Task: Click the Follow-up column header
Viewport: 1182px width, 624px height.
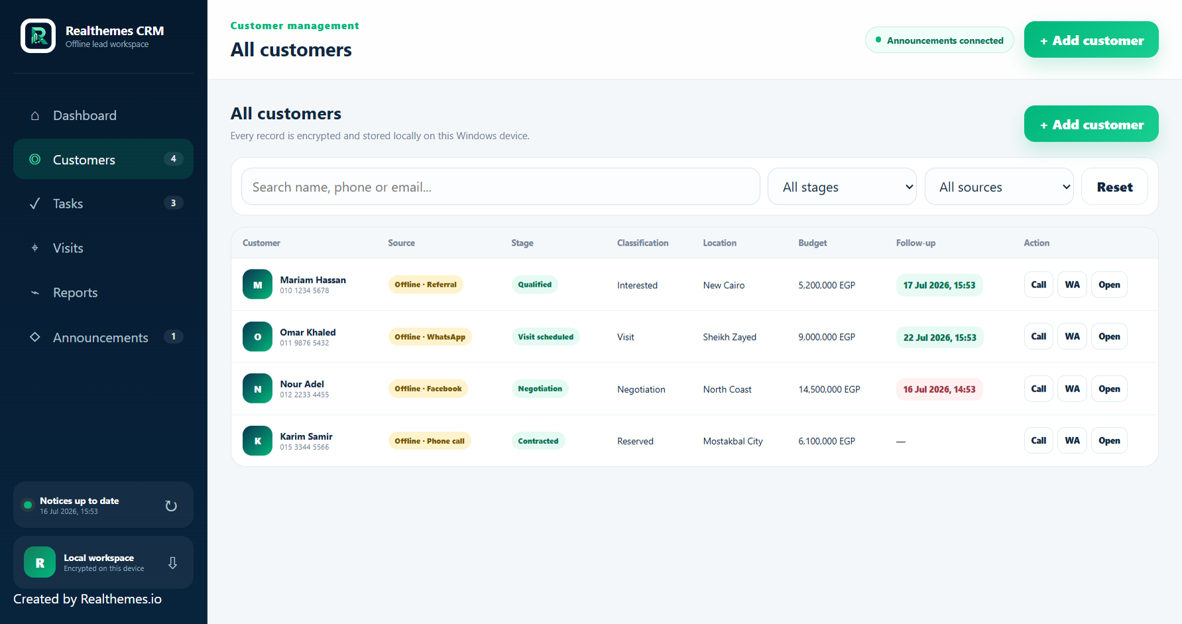Action: pyautogui.click(x=916, y=243)
